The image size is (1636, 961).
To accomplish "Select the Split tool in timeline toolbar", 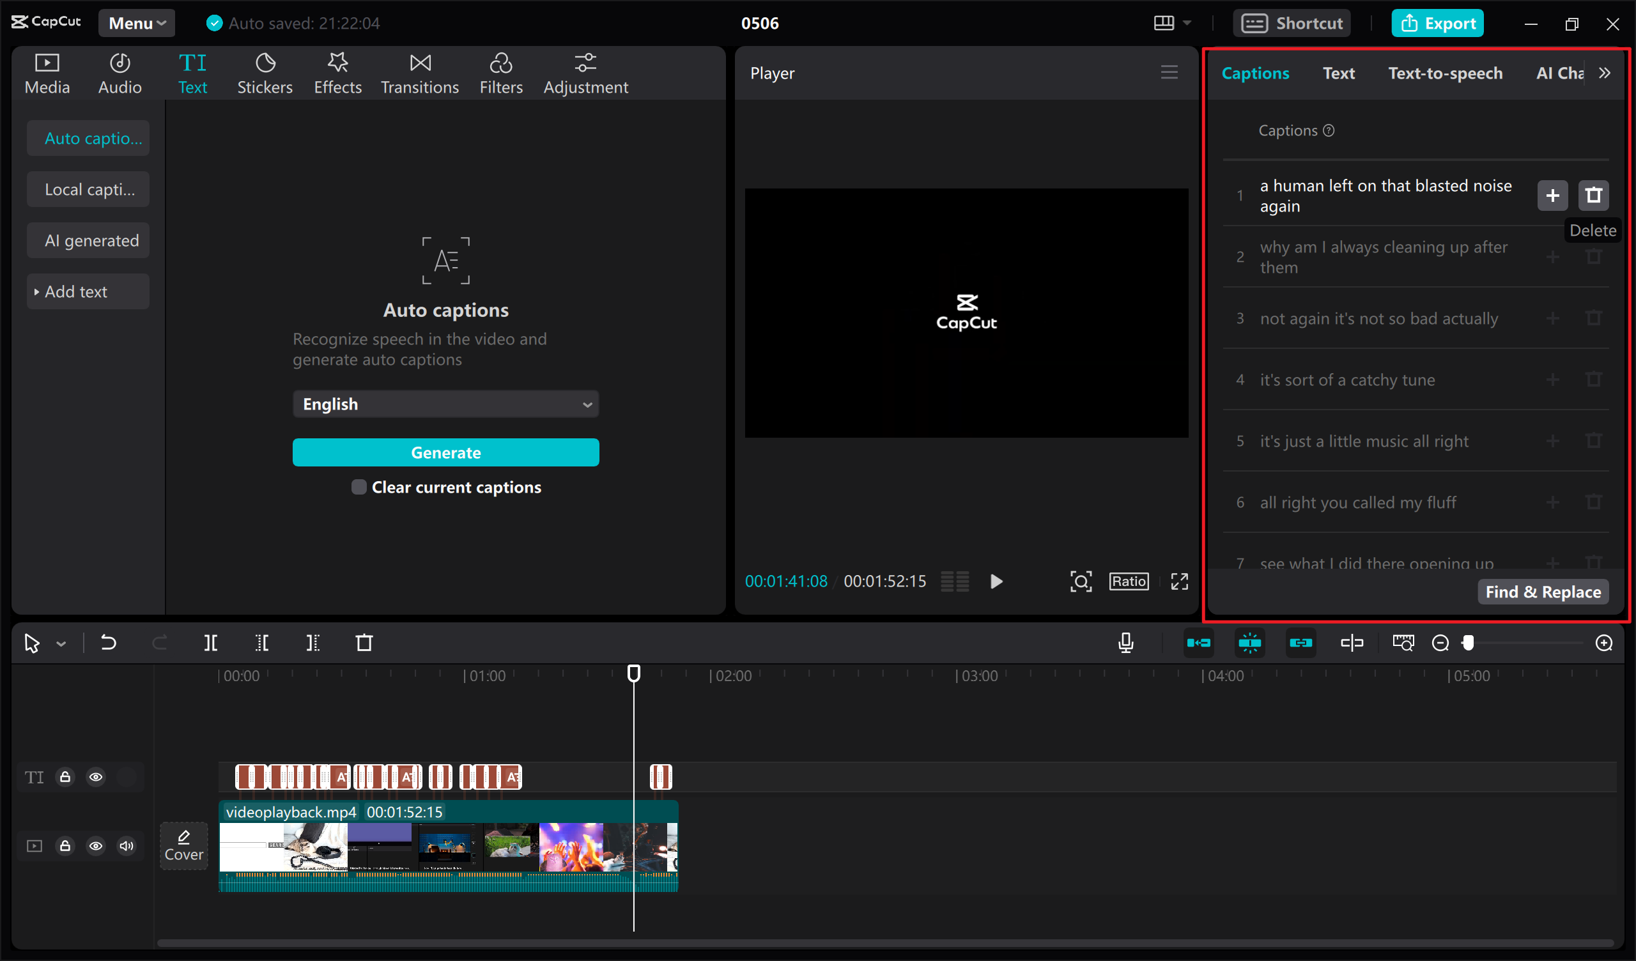I will (210, 643).
